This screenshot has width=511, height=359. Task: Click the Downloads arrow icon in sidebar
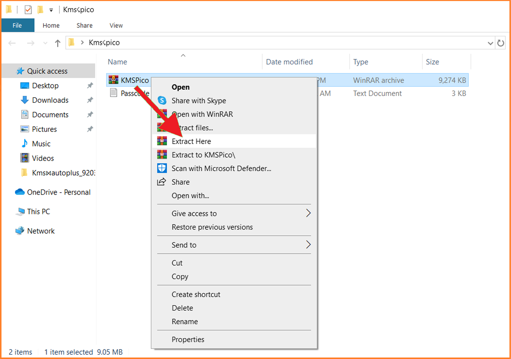point(25,100)
